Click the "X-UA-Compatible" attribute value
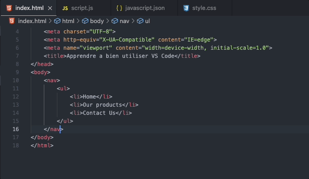Screen dimensions: 309x179 point(127,40)
